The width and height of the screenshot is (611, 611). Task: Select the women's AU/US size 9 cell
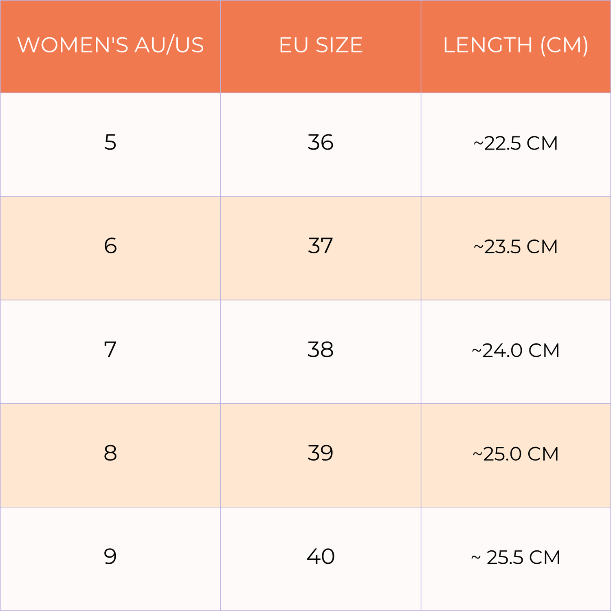click(110, 556)
